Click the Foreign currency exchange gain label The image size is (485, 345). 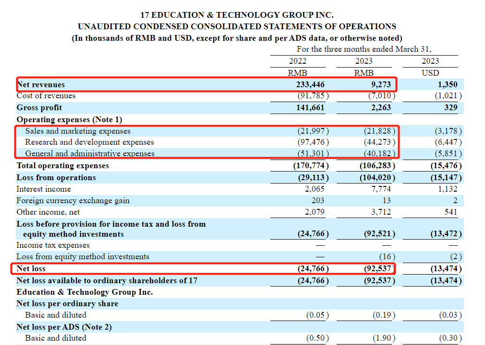(73, 200)
